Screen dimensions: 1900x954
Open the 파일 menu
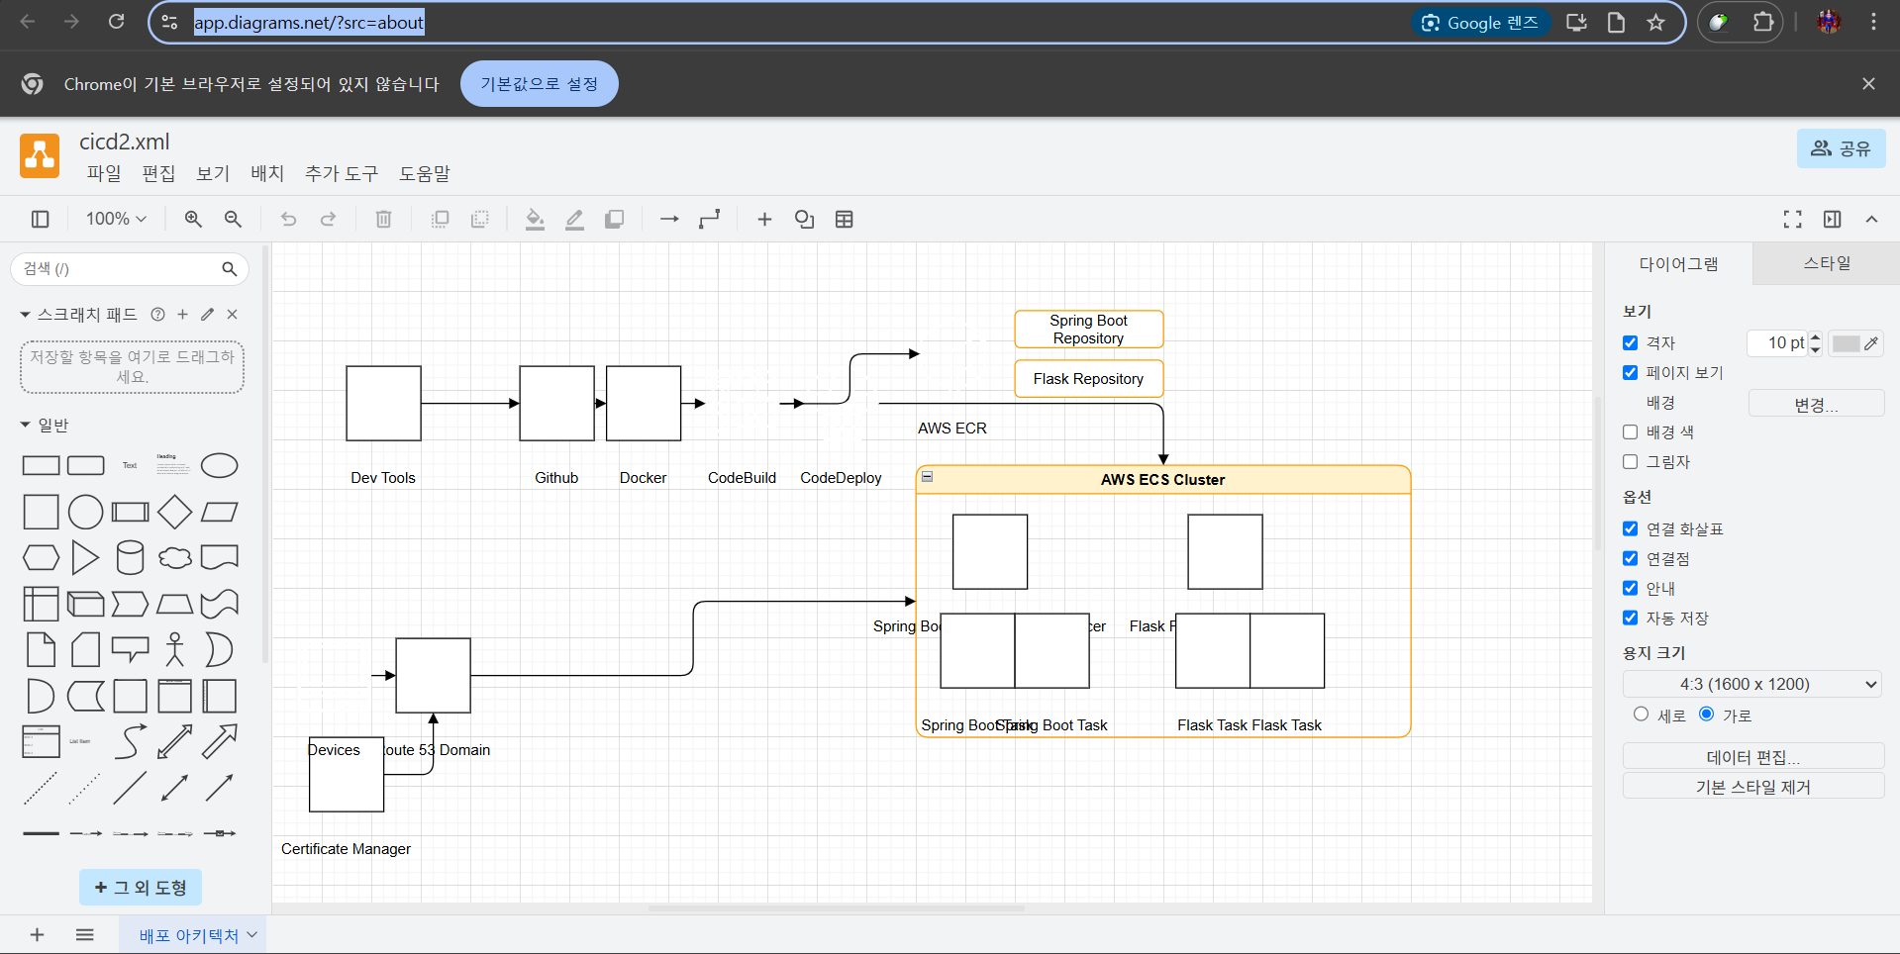[x=104, y=173]
